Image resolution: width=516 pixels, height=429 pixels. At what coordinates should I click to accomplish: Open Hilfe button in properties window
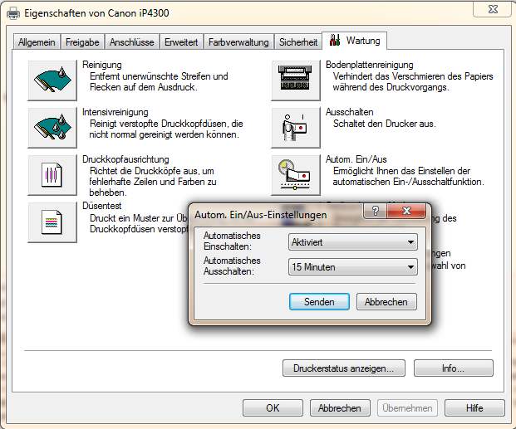coord(474,408)
